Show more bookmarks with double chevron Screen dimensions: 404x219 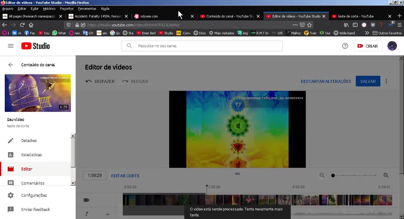pos(367,33)
